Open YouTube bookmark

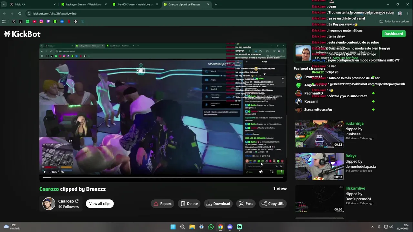pyautogui.click(x=34, y=22)
